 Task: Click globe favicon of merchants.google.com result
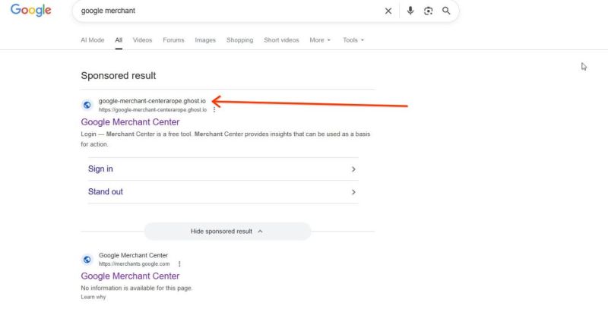click(x=87, y=260)
